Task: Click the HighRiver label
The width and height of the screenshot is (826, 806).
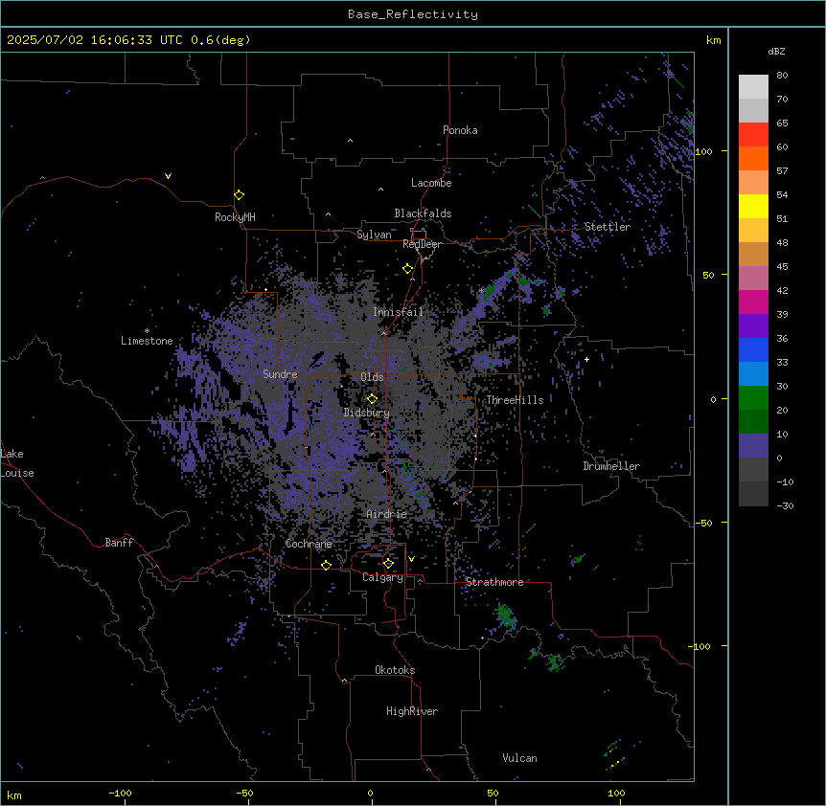Action: (412, 711)
